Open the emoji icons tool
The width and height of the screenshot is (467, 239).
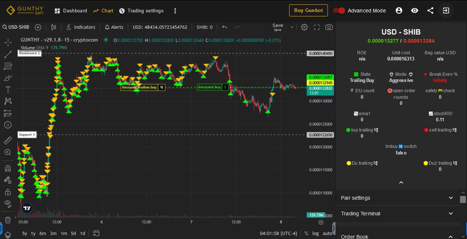[x=7, y=125]
